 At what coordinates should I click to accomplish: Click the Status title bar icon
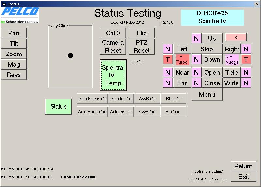4,4
